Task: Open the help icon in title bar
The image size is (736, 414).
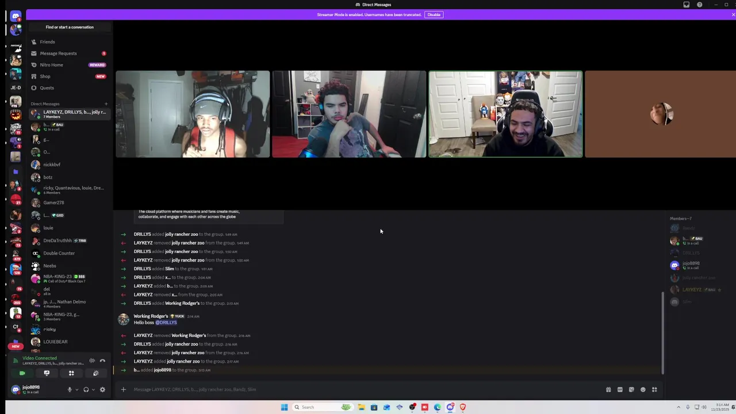Action: (x=699, y=5)
